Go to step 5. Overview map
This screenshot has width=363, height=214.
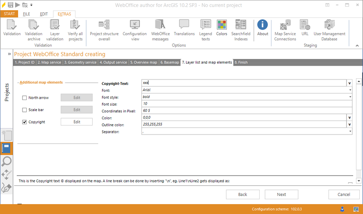coord(144,62)
